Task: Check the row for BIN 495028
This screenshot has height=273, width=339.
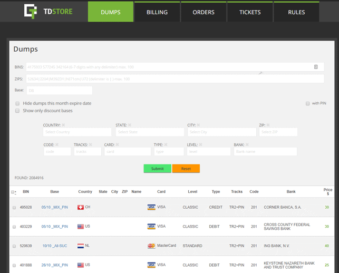Action: [14, 208]
